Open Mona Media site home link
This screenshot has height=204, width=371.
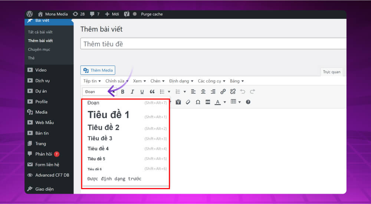point(53,14)
